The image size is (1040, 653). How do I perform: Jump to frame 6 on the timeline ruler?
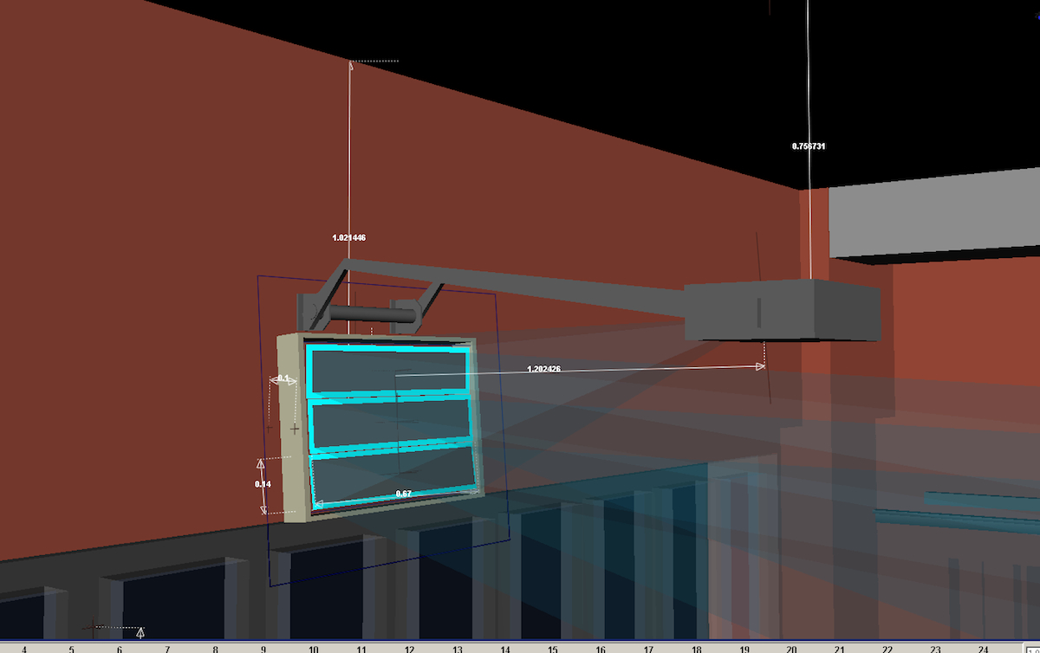click(x=120, y=648)
